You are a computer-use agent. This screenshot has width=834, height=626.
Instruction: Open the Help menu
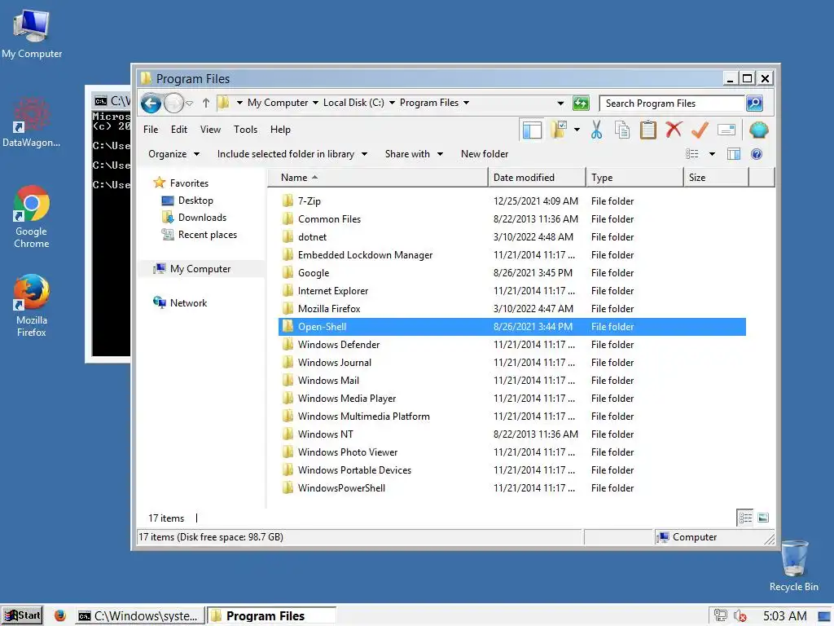click(280, 130)
